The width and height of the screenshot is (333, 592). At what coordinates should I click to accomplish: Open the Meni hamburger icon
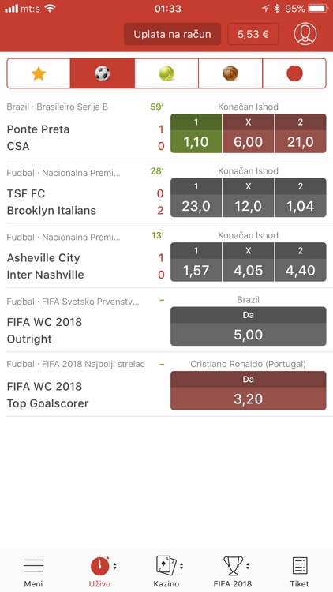click(34, 566)
